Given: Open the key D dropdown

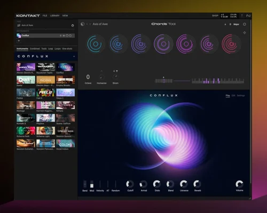Looking at the screenshot, I should click(x=230, y=24).
